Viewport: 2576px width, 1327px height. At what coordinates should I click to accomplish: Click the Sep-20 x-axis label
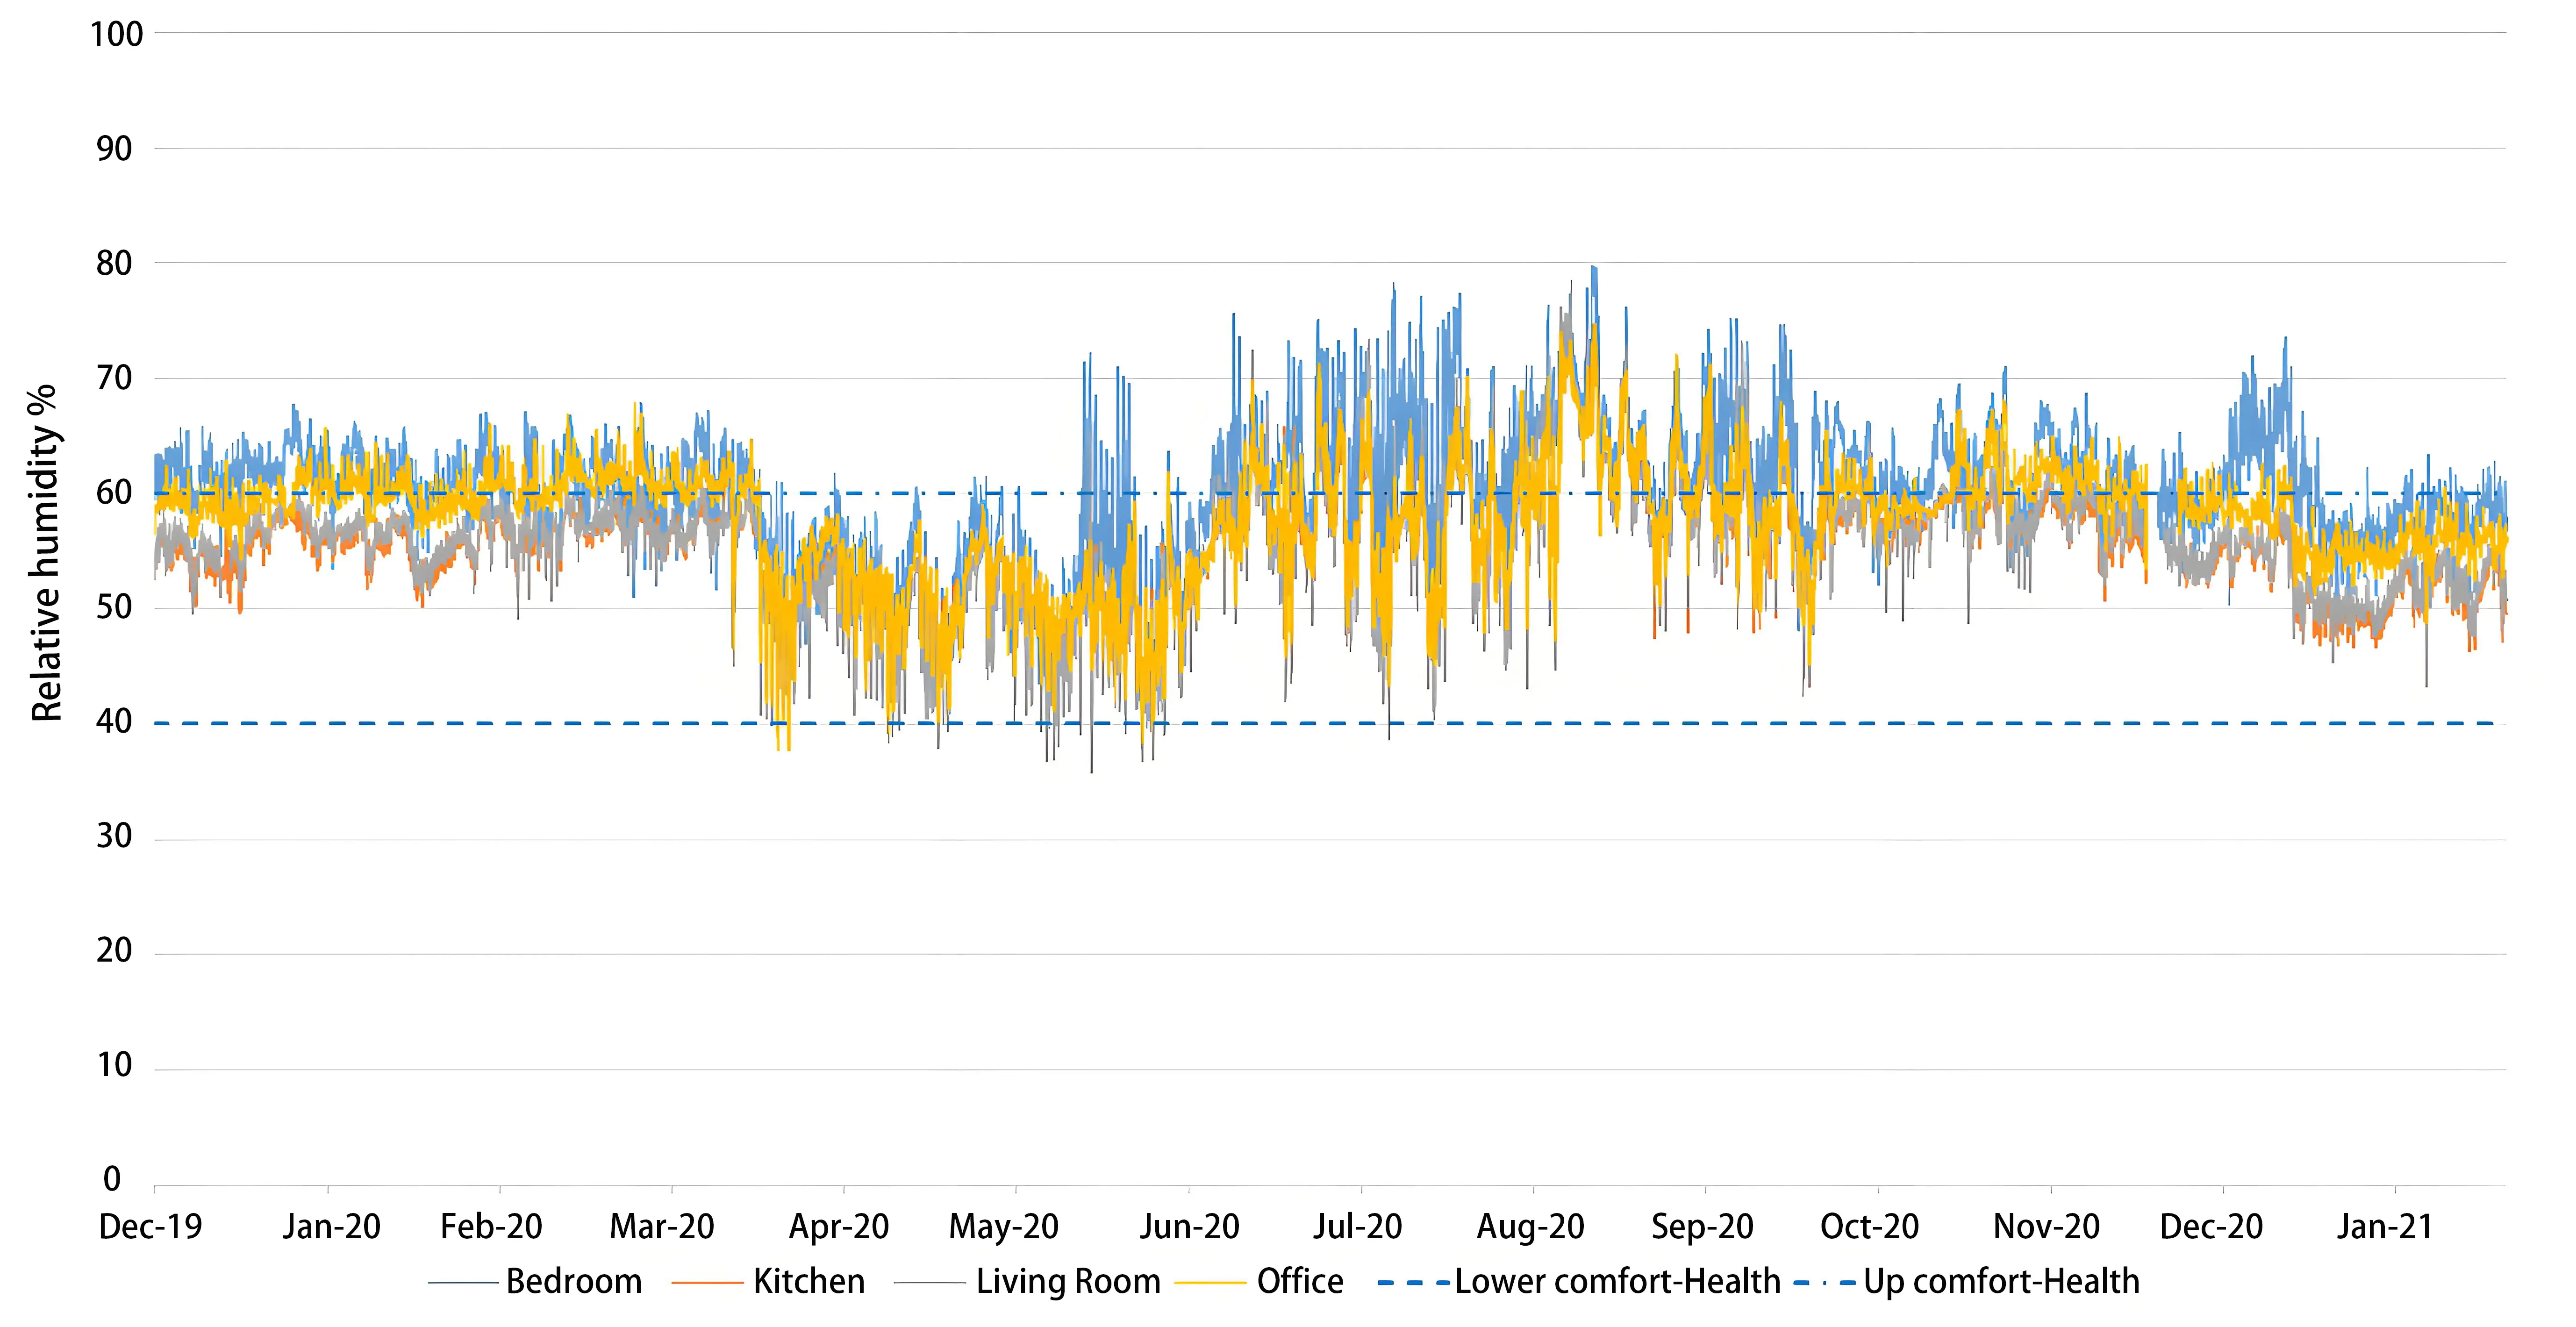tap(1702, 1226)
